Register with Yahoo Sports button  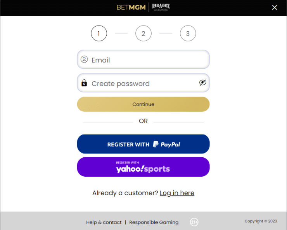point(143,167)
